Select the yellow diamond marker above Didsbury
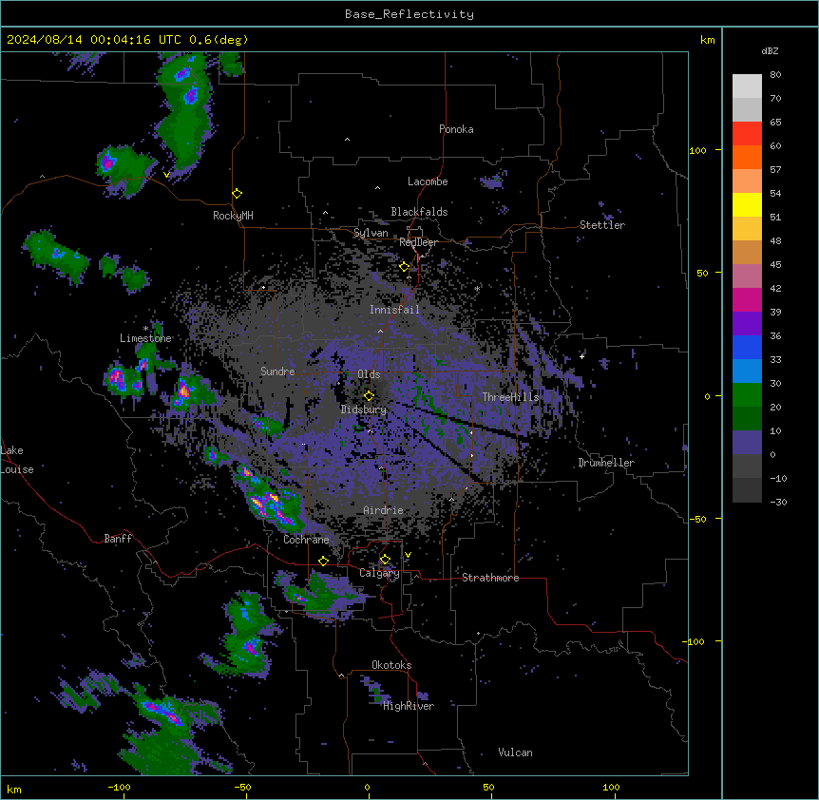 (x=369, y=396)
